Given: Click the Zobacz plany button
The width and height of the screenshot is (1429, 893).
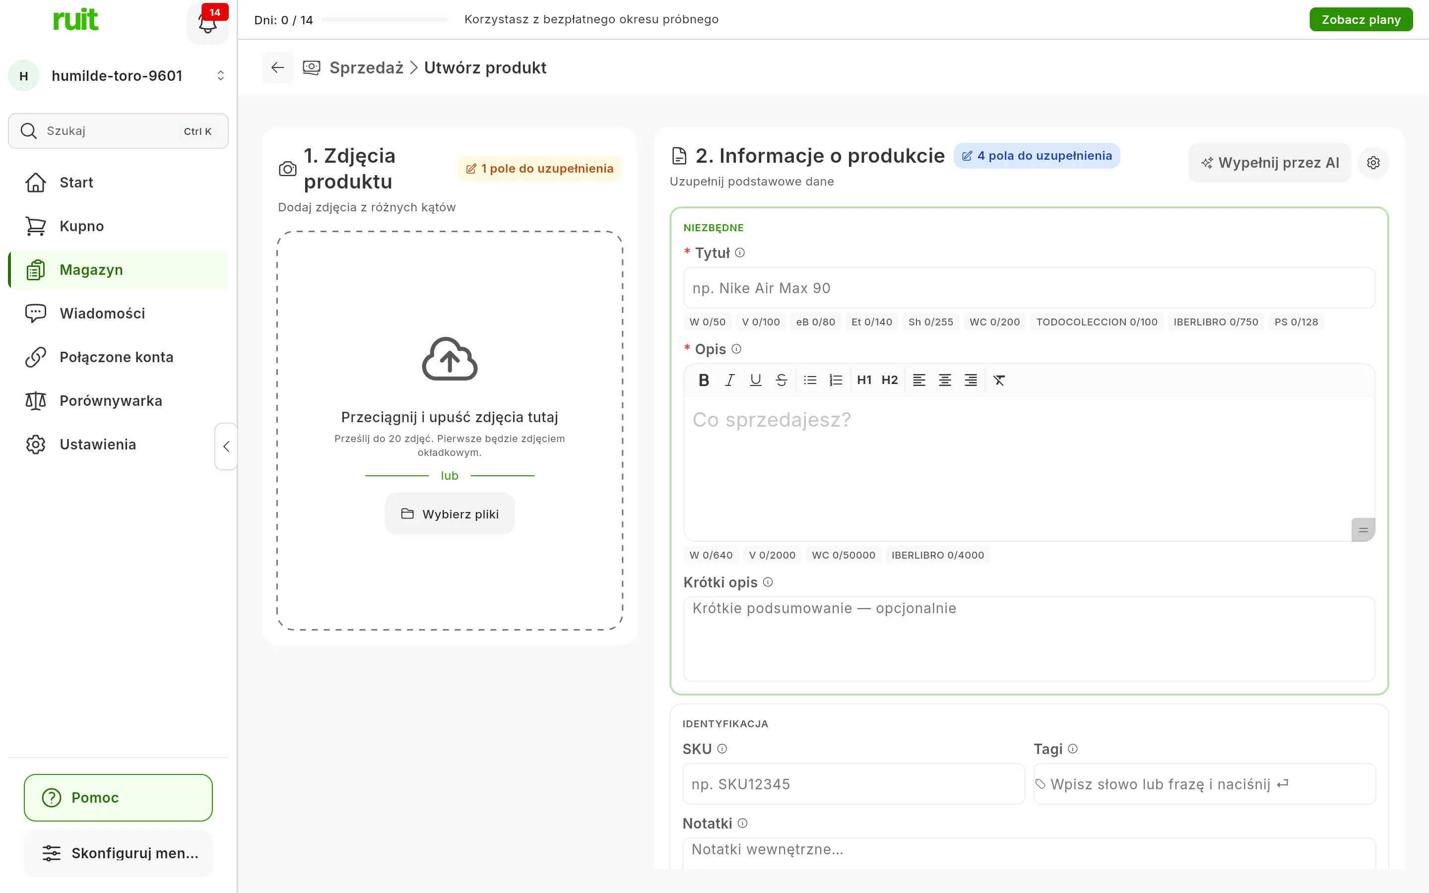Looking at the screenshot, I should 1361,19.
